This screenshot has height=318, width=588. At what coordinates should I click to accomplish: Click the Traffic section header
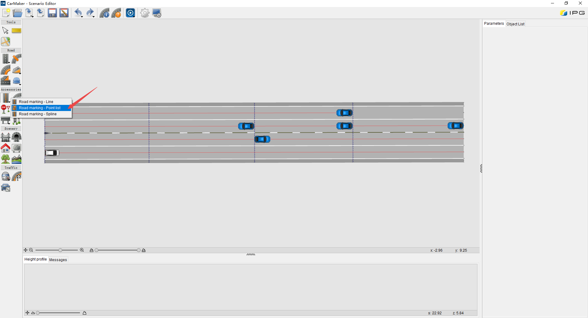pyautogui.click(x=11, y=168)
